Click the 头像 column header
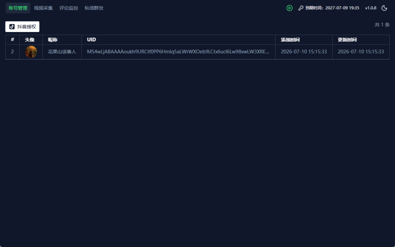Viewport: 395px width, 247px height. 29,40
